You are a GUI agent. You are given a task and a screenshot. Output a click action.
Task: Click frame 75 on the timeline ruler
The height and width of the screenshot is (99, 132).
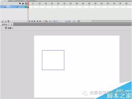(x=120, y=3)
